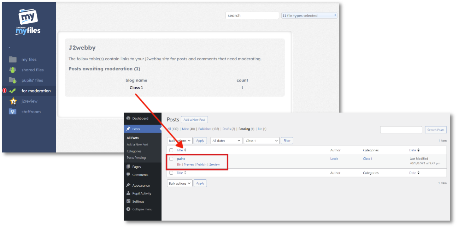Click the Search Posts button

[x=436, y=130]
